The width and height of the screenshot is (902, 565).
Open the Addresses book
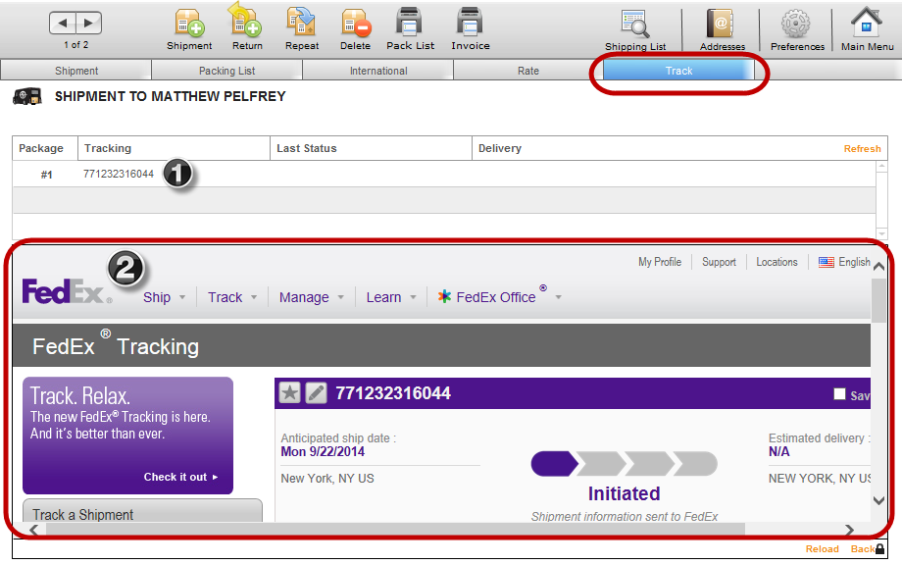(722, 30)
